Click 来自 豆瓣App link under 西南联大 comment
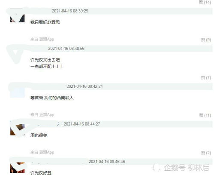The height and width of the screenshot is (175, 214). (x=42, y=115)
